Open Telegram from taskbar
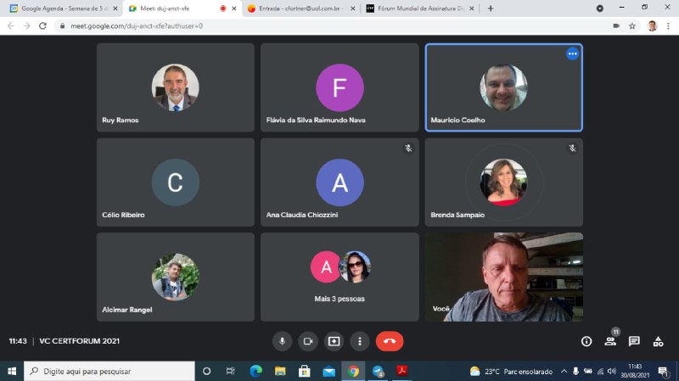The image size is (679, 381). 378,371
